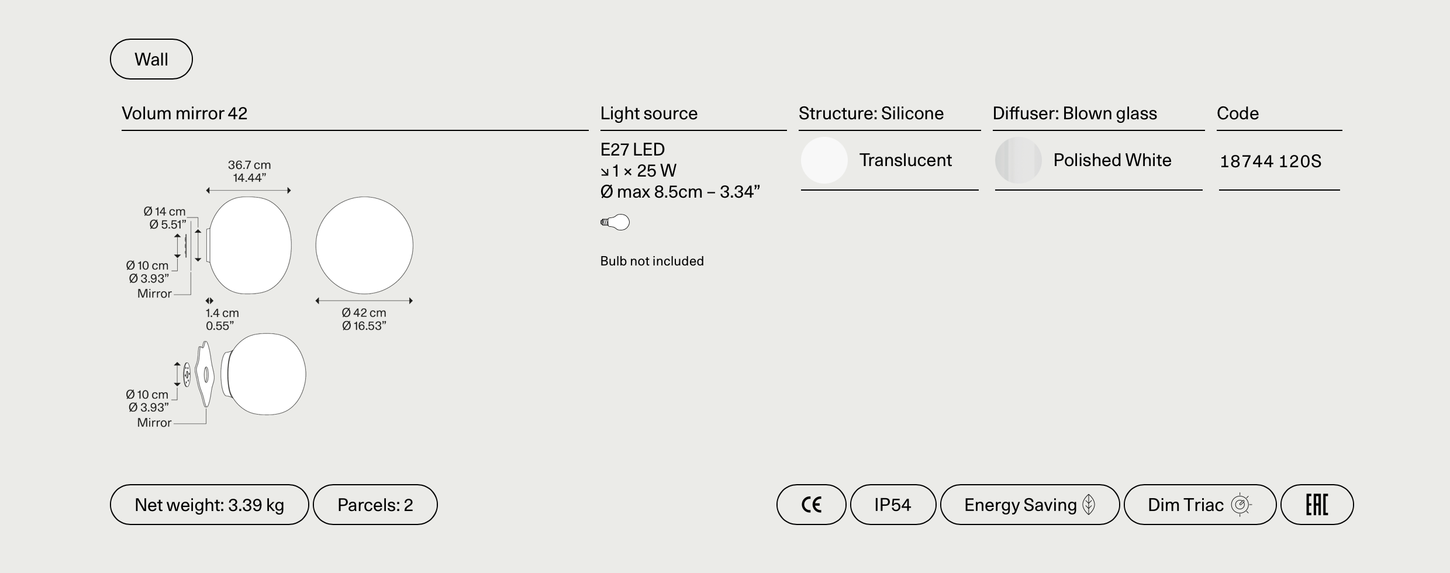Click the Diffuser: Blown glass header
1450x573 pixels.
1075,113
